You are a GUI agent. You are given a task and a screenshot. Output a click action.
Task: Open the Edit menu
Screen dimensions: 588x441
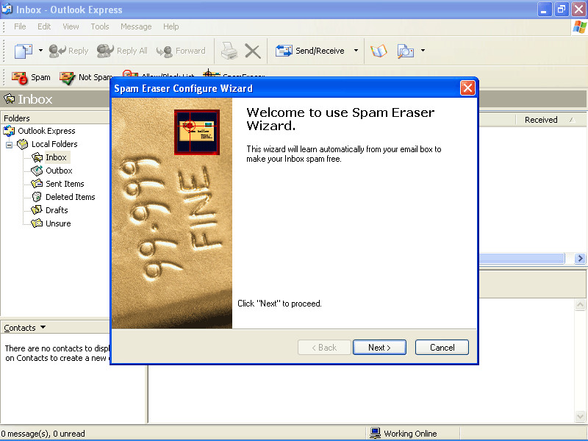(44, 26)
